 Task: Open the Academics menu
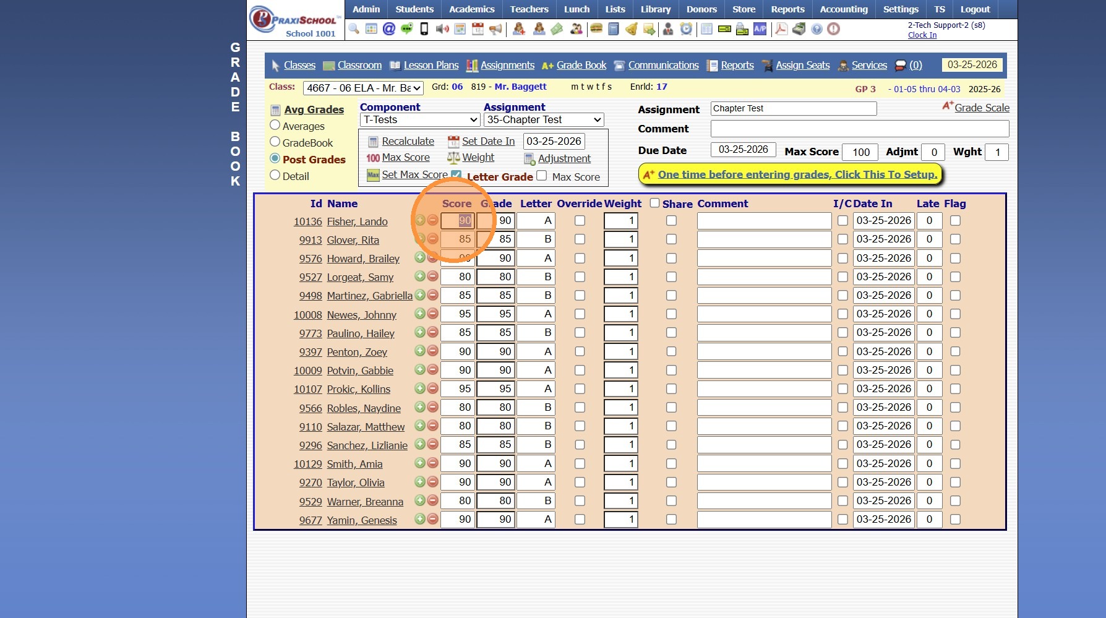(471, 9)
